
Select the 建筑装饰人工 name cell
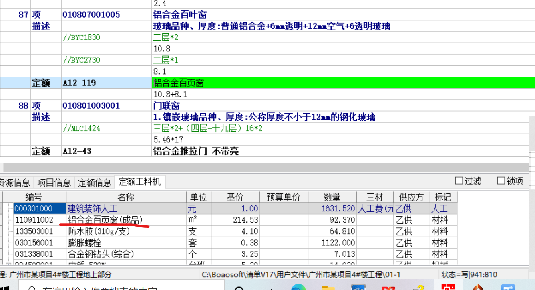click(x=126, y=209)
